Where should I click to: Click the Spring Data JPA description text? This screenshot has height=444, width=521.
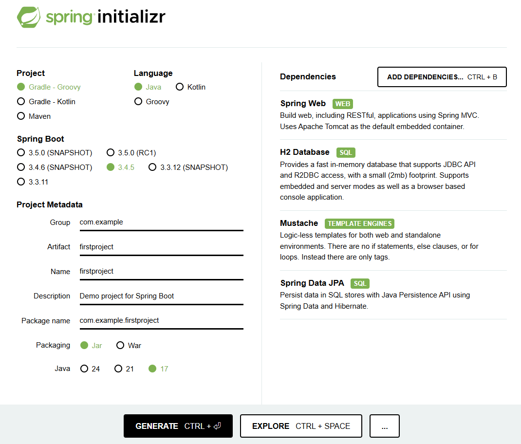(x=375, y=301)
